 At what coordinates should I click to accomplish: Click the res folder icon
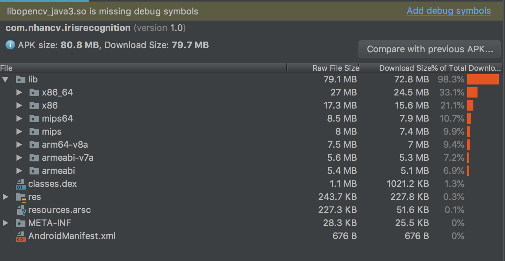[21, 197]
